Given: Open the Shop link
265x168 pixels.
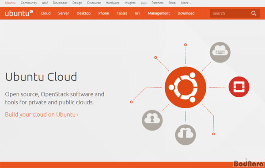Looking at the screenshot, I should click(x=172, y=3).
